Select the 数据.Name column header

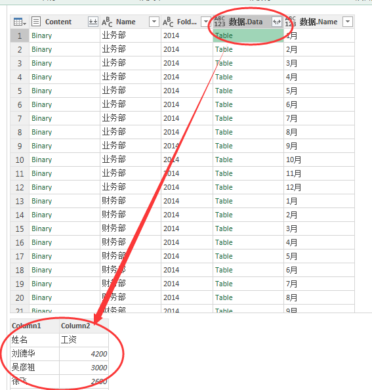319,22
